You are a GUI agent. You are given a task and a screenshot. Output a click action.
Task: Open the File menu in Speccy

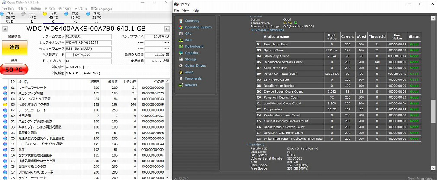point(177,10)
